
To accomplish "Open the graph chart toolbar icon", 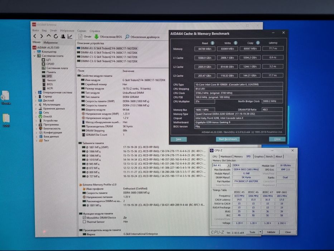I will tap(70, 37).
